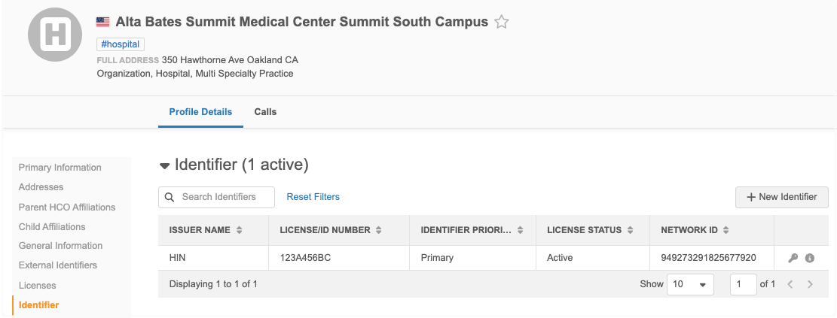The image size is (837, 318).
Task: Sort by License/ID Number column
Action: click(x=378, y=230)
